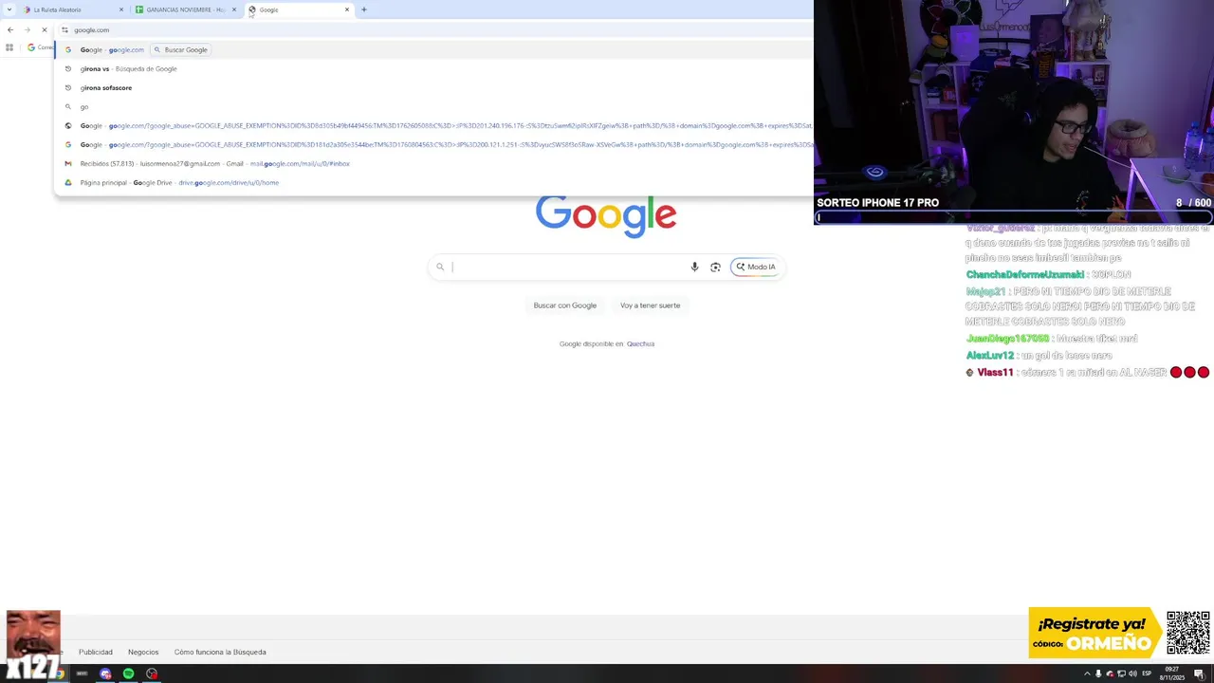This screenshot has height=683, width=1214.
Task: Open the notification center icon
Action: tap(1202, 674)
